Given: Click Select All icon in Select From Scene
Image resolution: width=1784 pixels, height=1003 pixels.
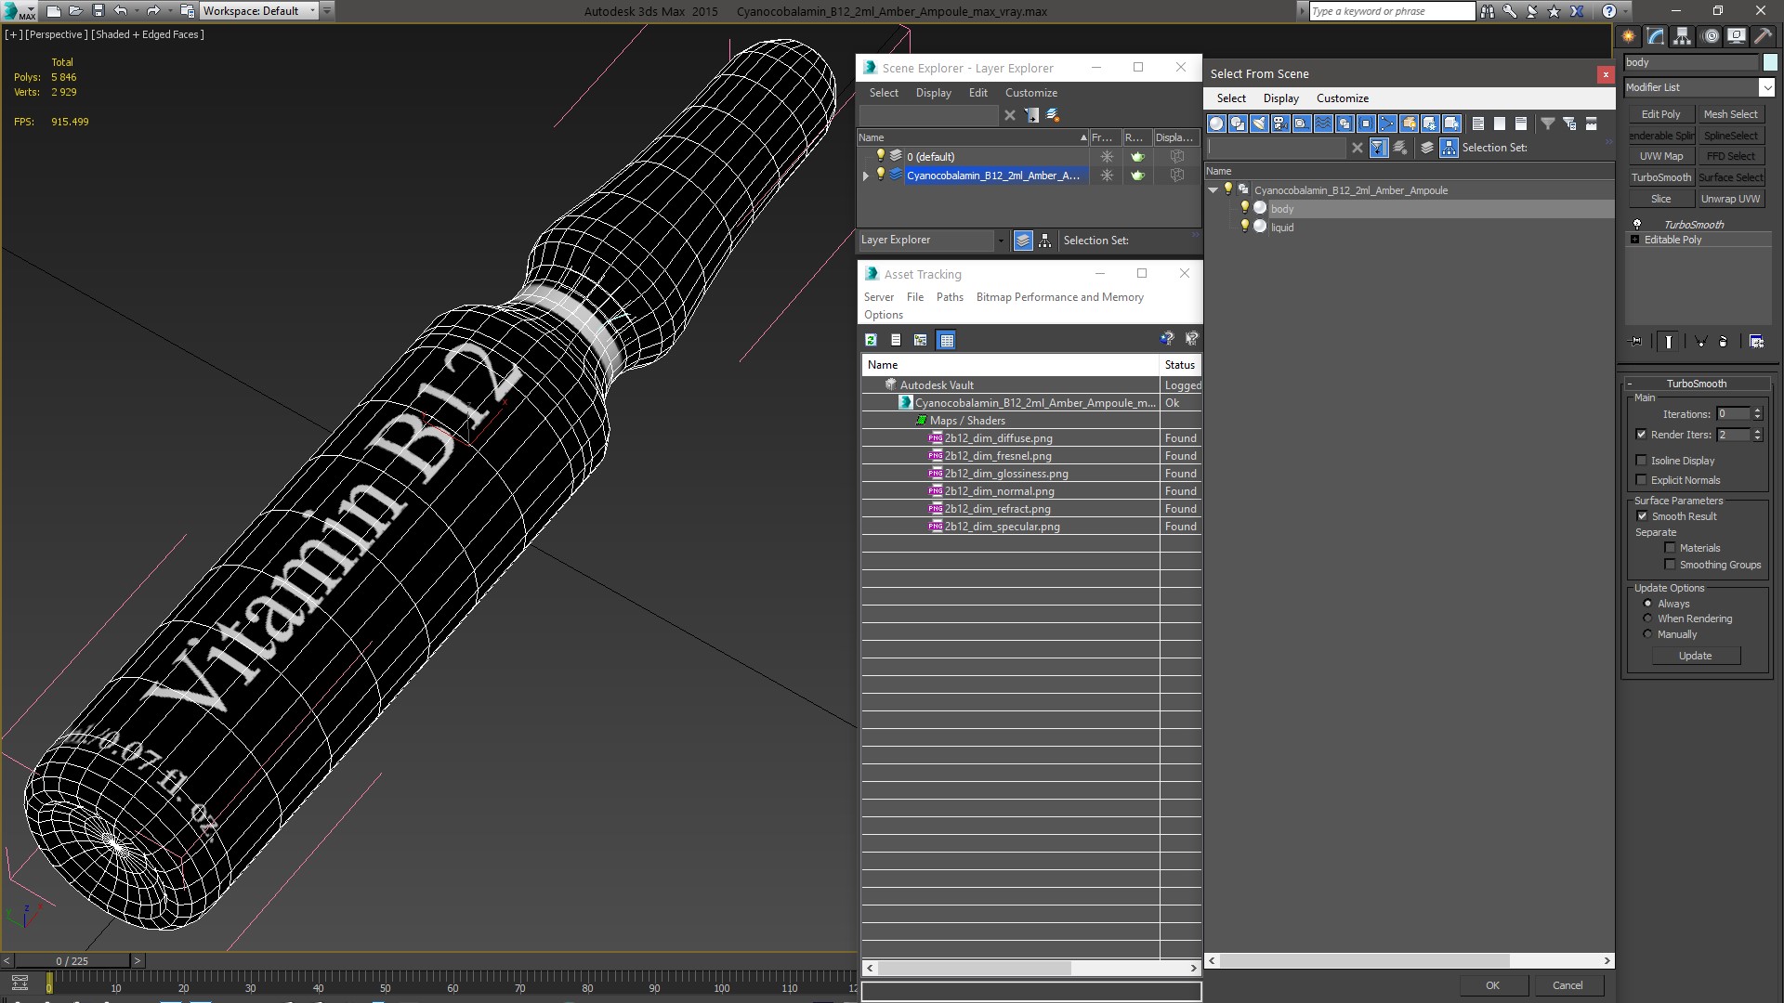Looking at the screenshot, I should 1478,124.
